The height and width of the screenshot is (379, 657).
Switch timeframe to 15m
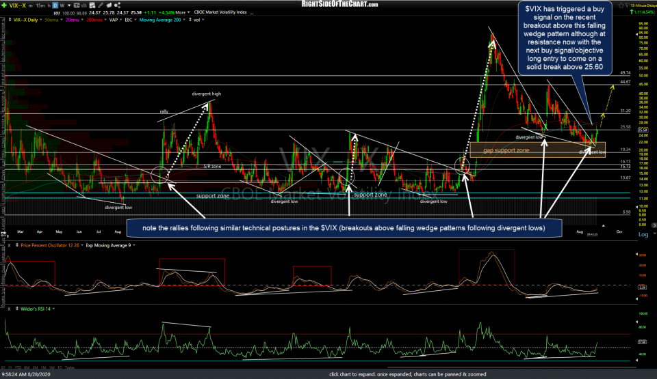[40, 5]
